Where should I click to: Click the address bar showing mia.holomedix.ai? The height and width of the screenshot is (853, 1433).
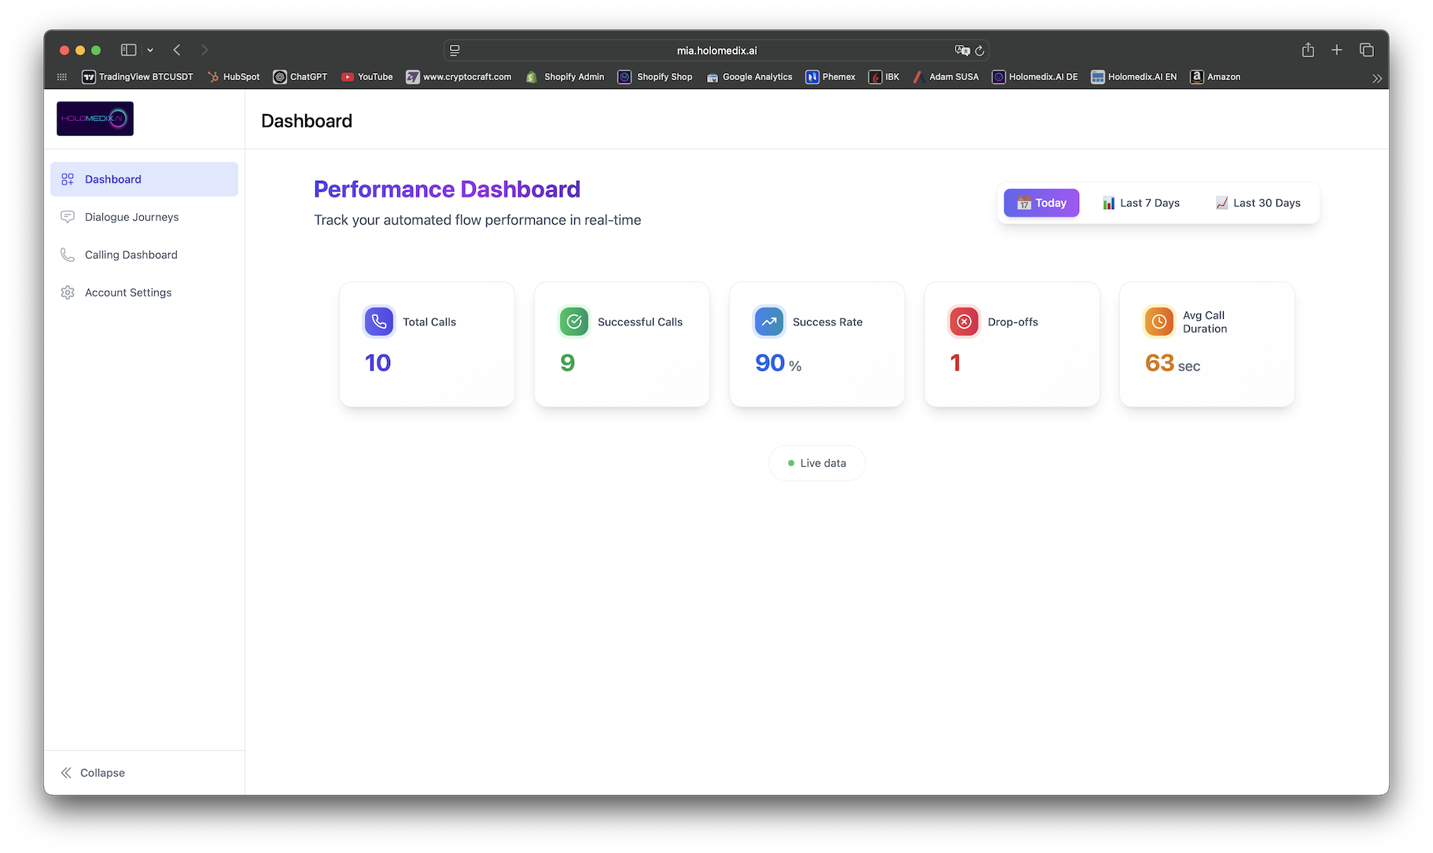[x=716, y=50]
